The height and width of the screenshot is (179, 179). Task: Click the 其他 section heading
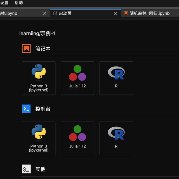coord(40,169)
